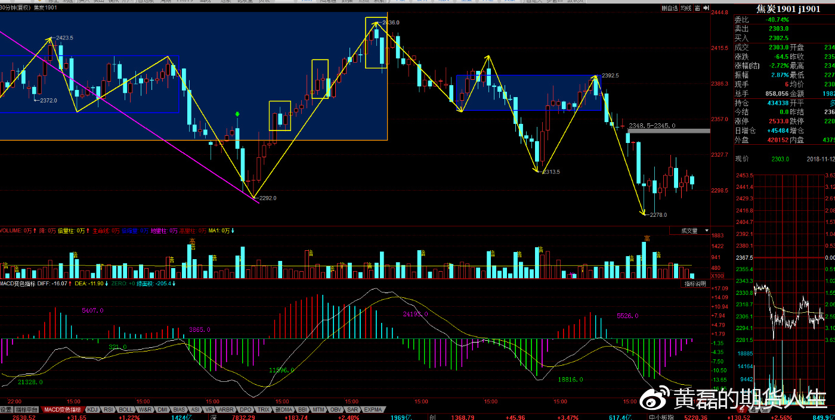Toggle the 均线 moving average button
This screenshot has width=835, height=420.
686,8
